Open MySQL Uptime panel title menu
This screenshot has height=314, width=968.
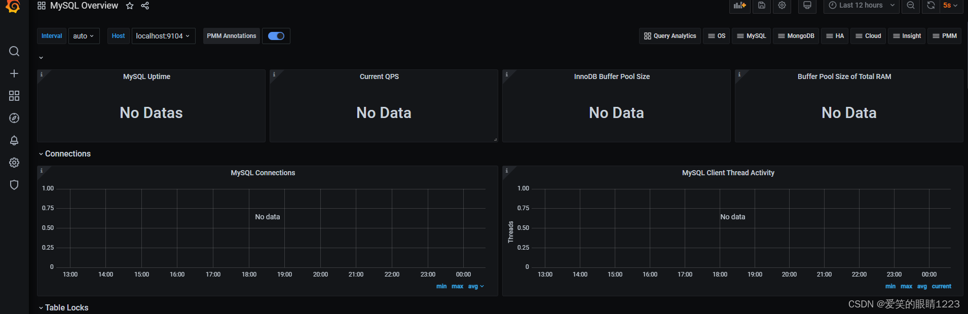[146, 76]
